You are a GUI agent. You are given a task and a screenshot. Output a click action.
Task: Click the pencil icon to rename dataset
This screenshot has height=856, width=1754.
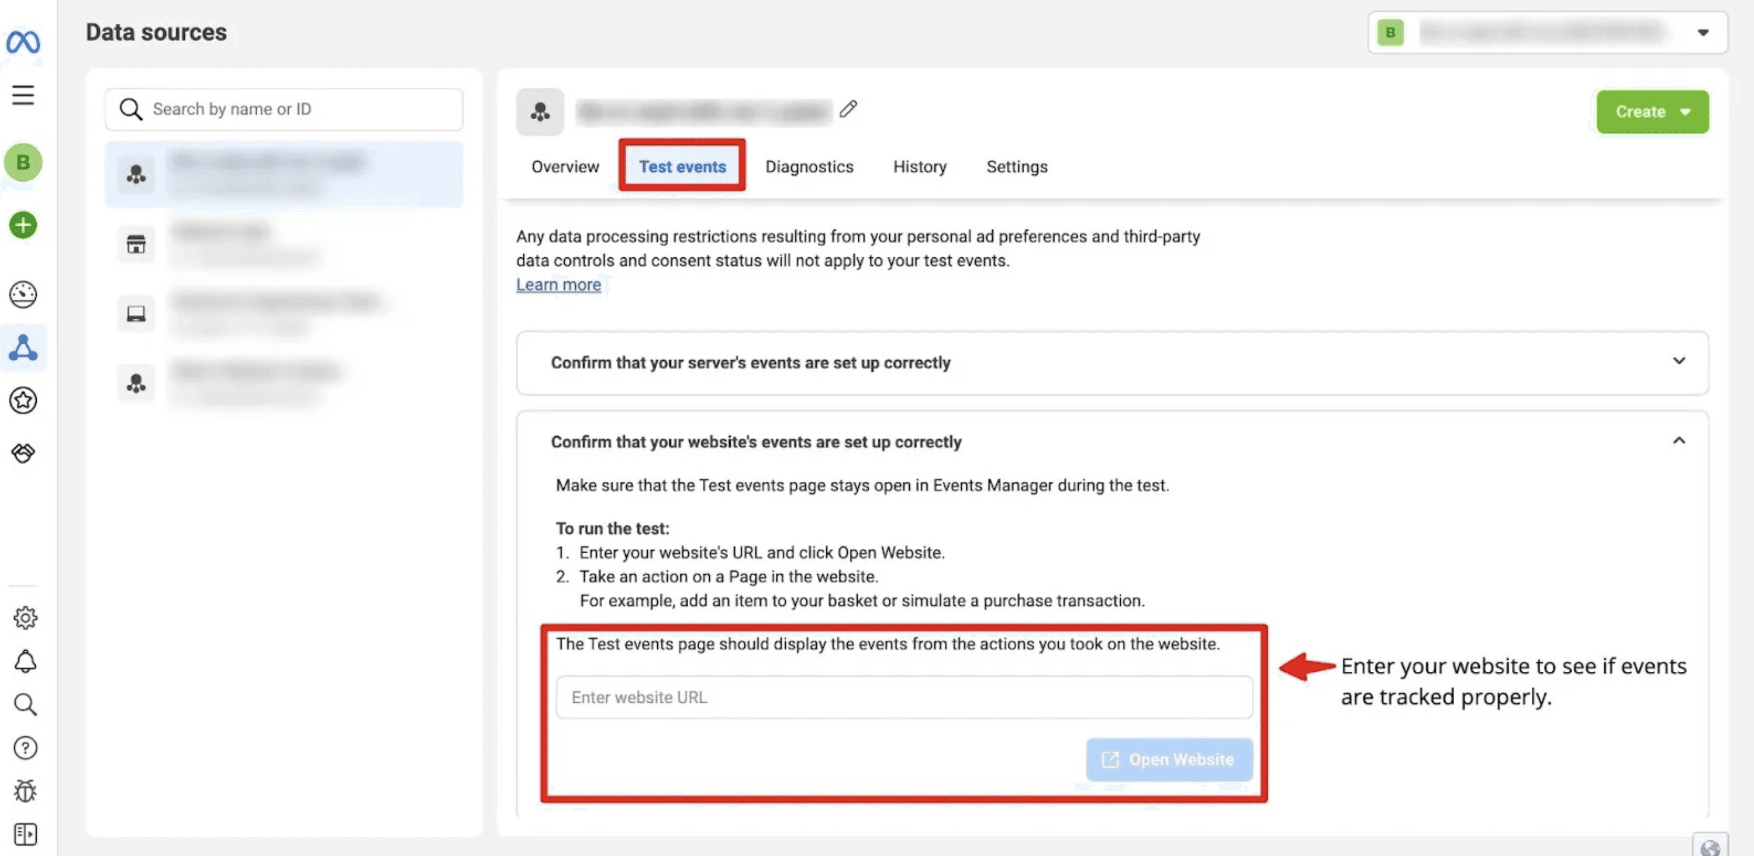click(x=848, y=109)
